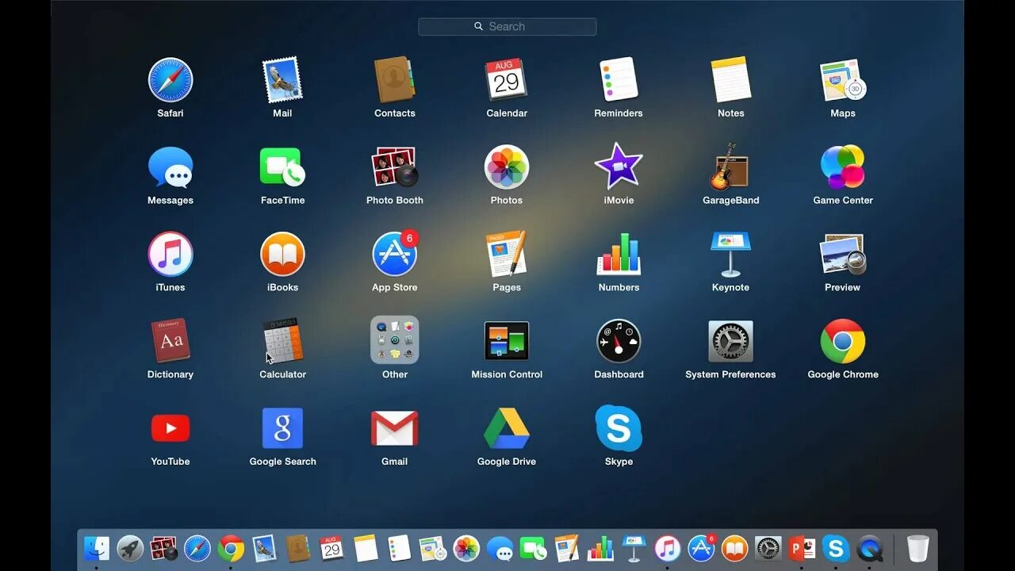
Task: Open the Gmail app
Action: click(x=394, y=428)
